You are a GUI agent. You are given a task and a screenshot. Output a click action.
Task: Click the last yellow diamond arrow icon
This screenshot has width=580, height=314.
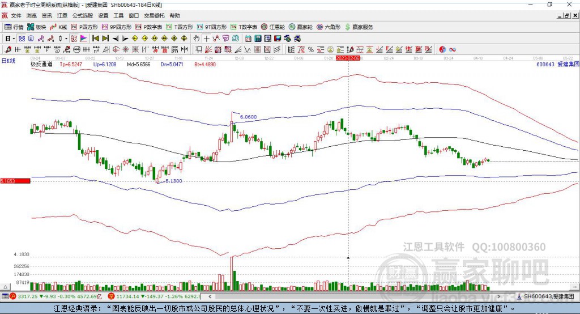[184, 39]
